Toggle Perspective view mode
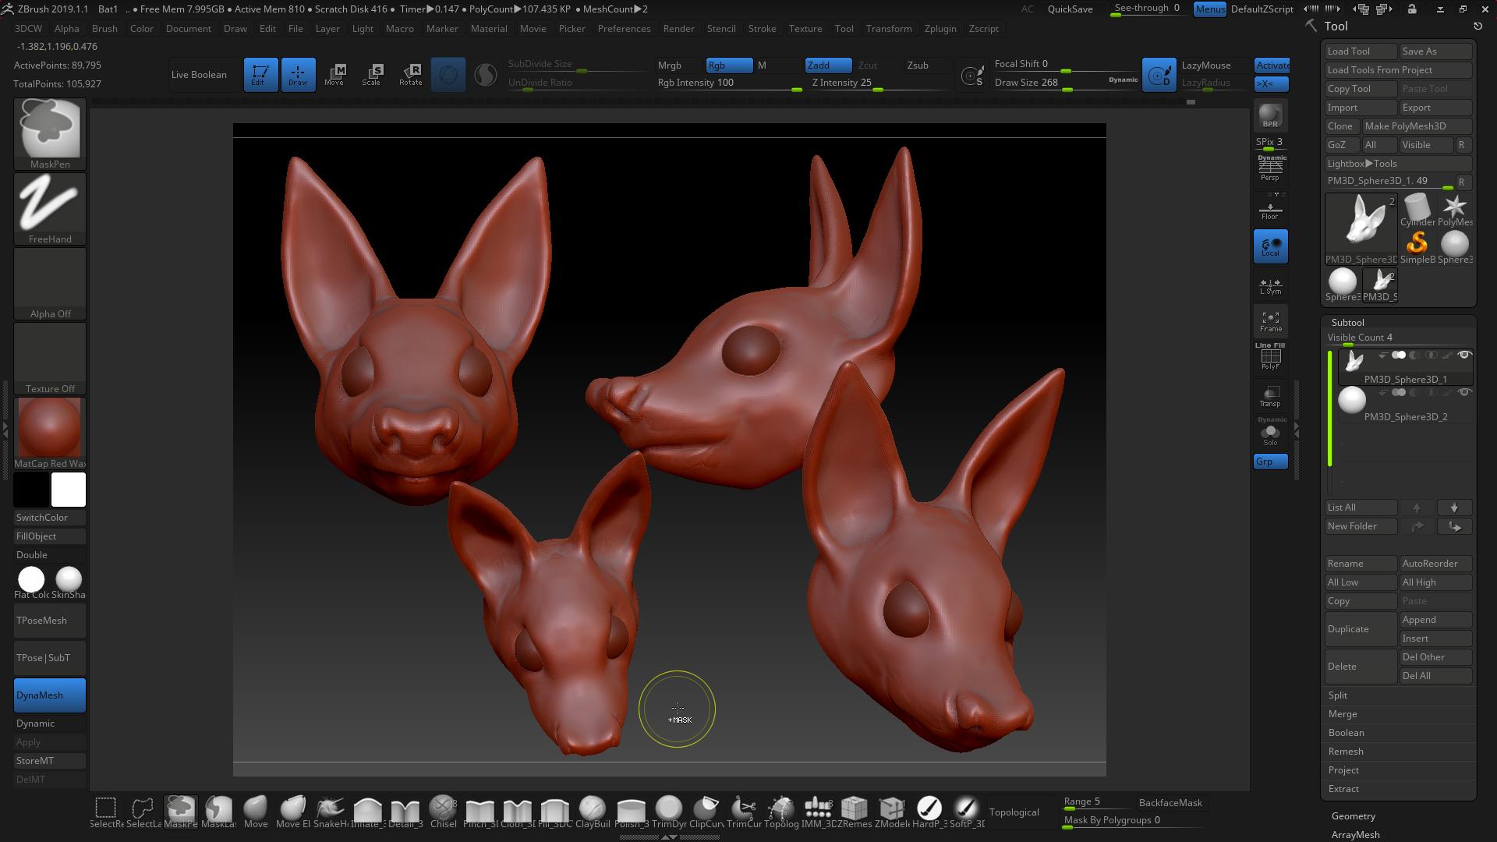1497x842 pixels. [1270, 168]
